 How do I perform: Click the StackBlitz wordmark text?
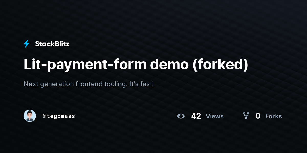(52, 44)
